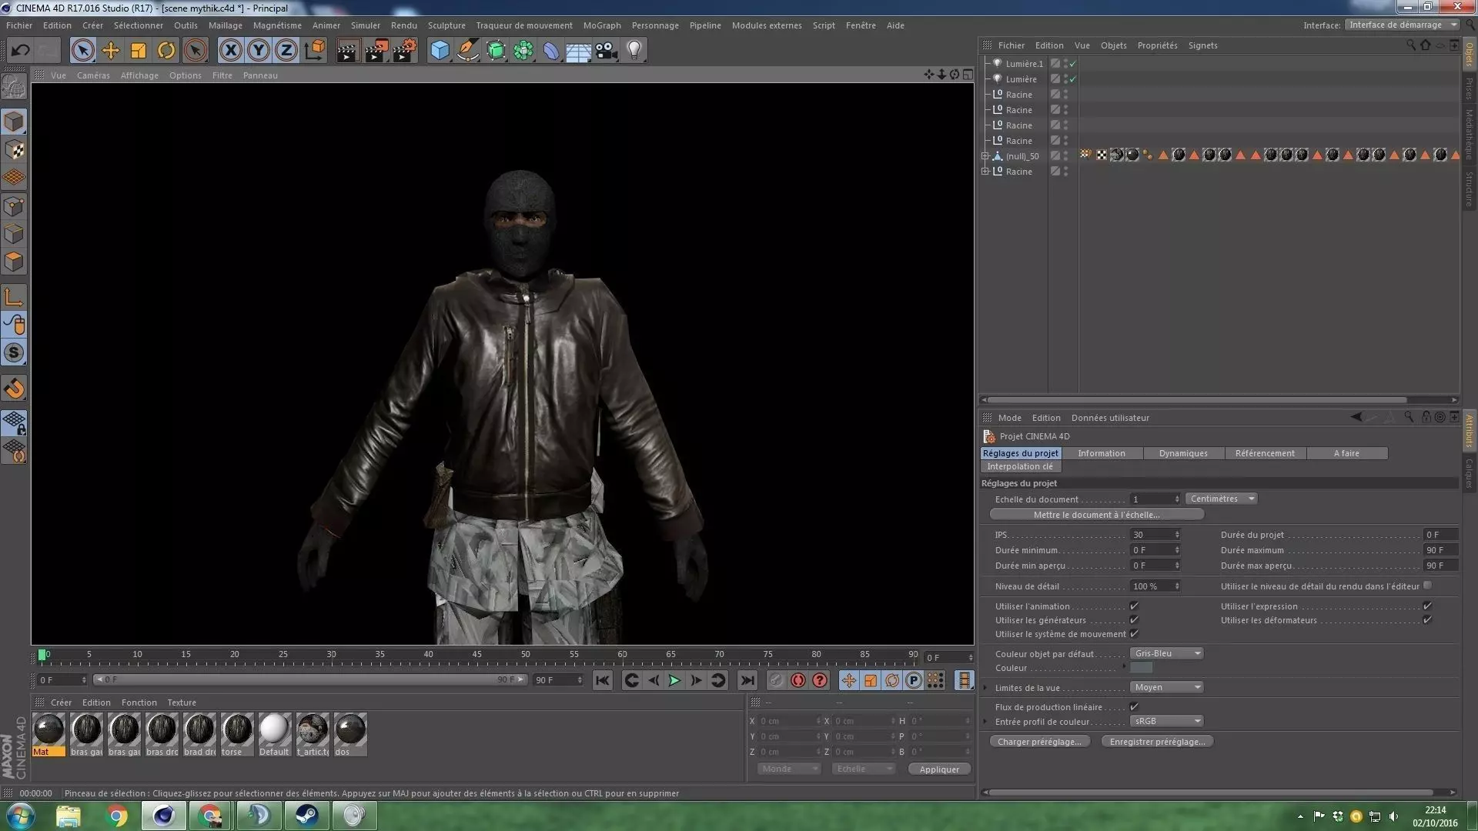Select the Rotate tool
Screen dimensions: 1478x831
click(166, 51)
